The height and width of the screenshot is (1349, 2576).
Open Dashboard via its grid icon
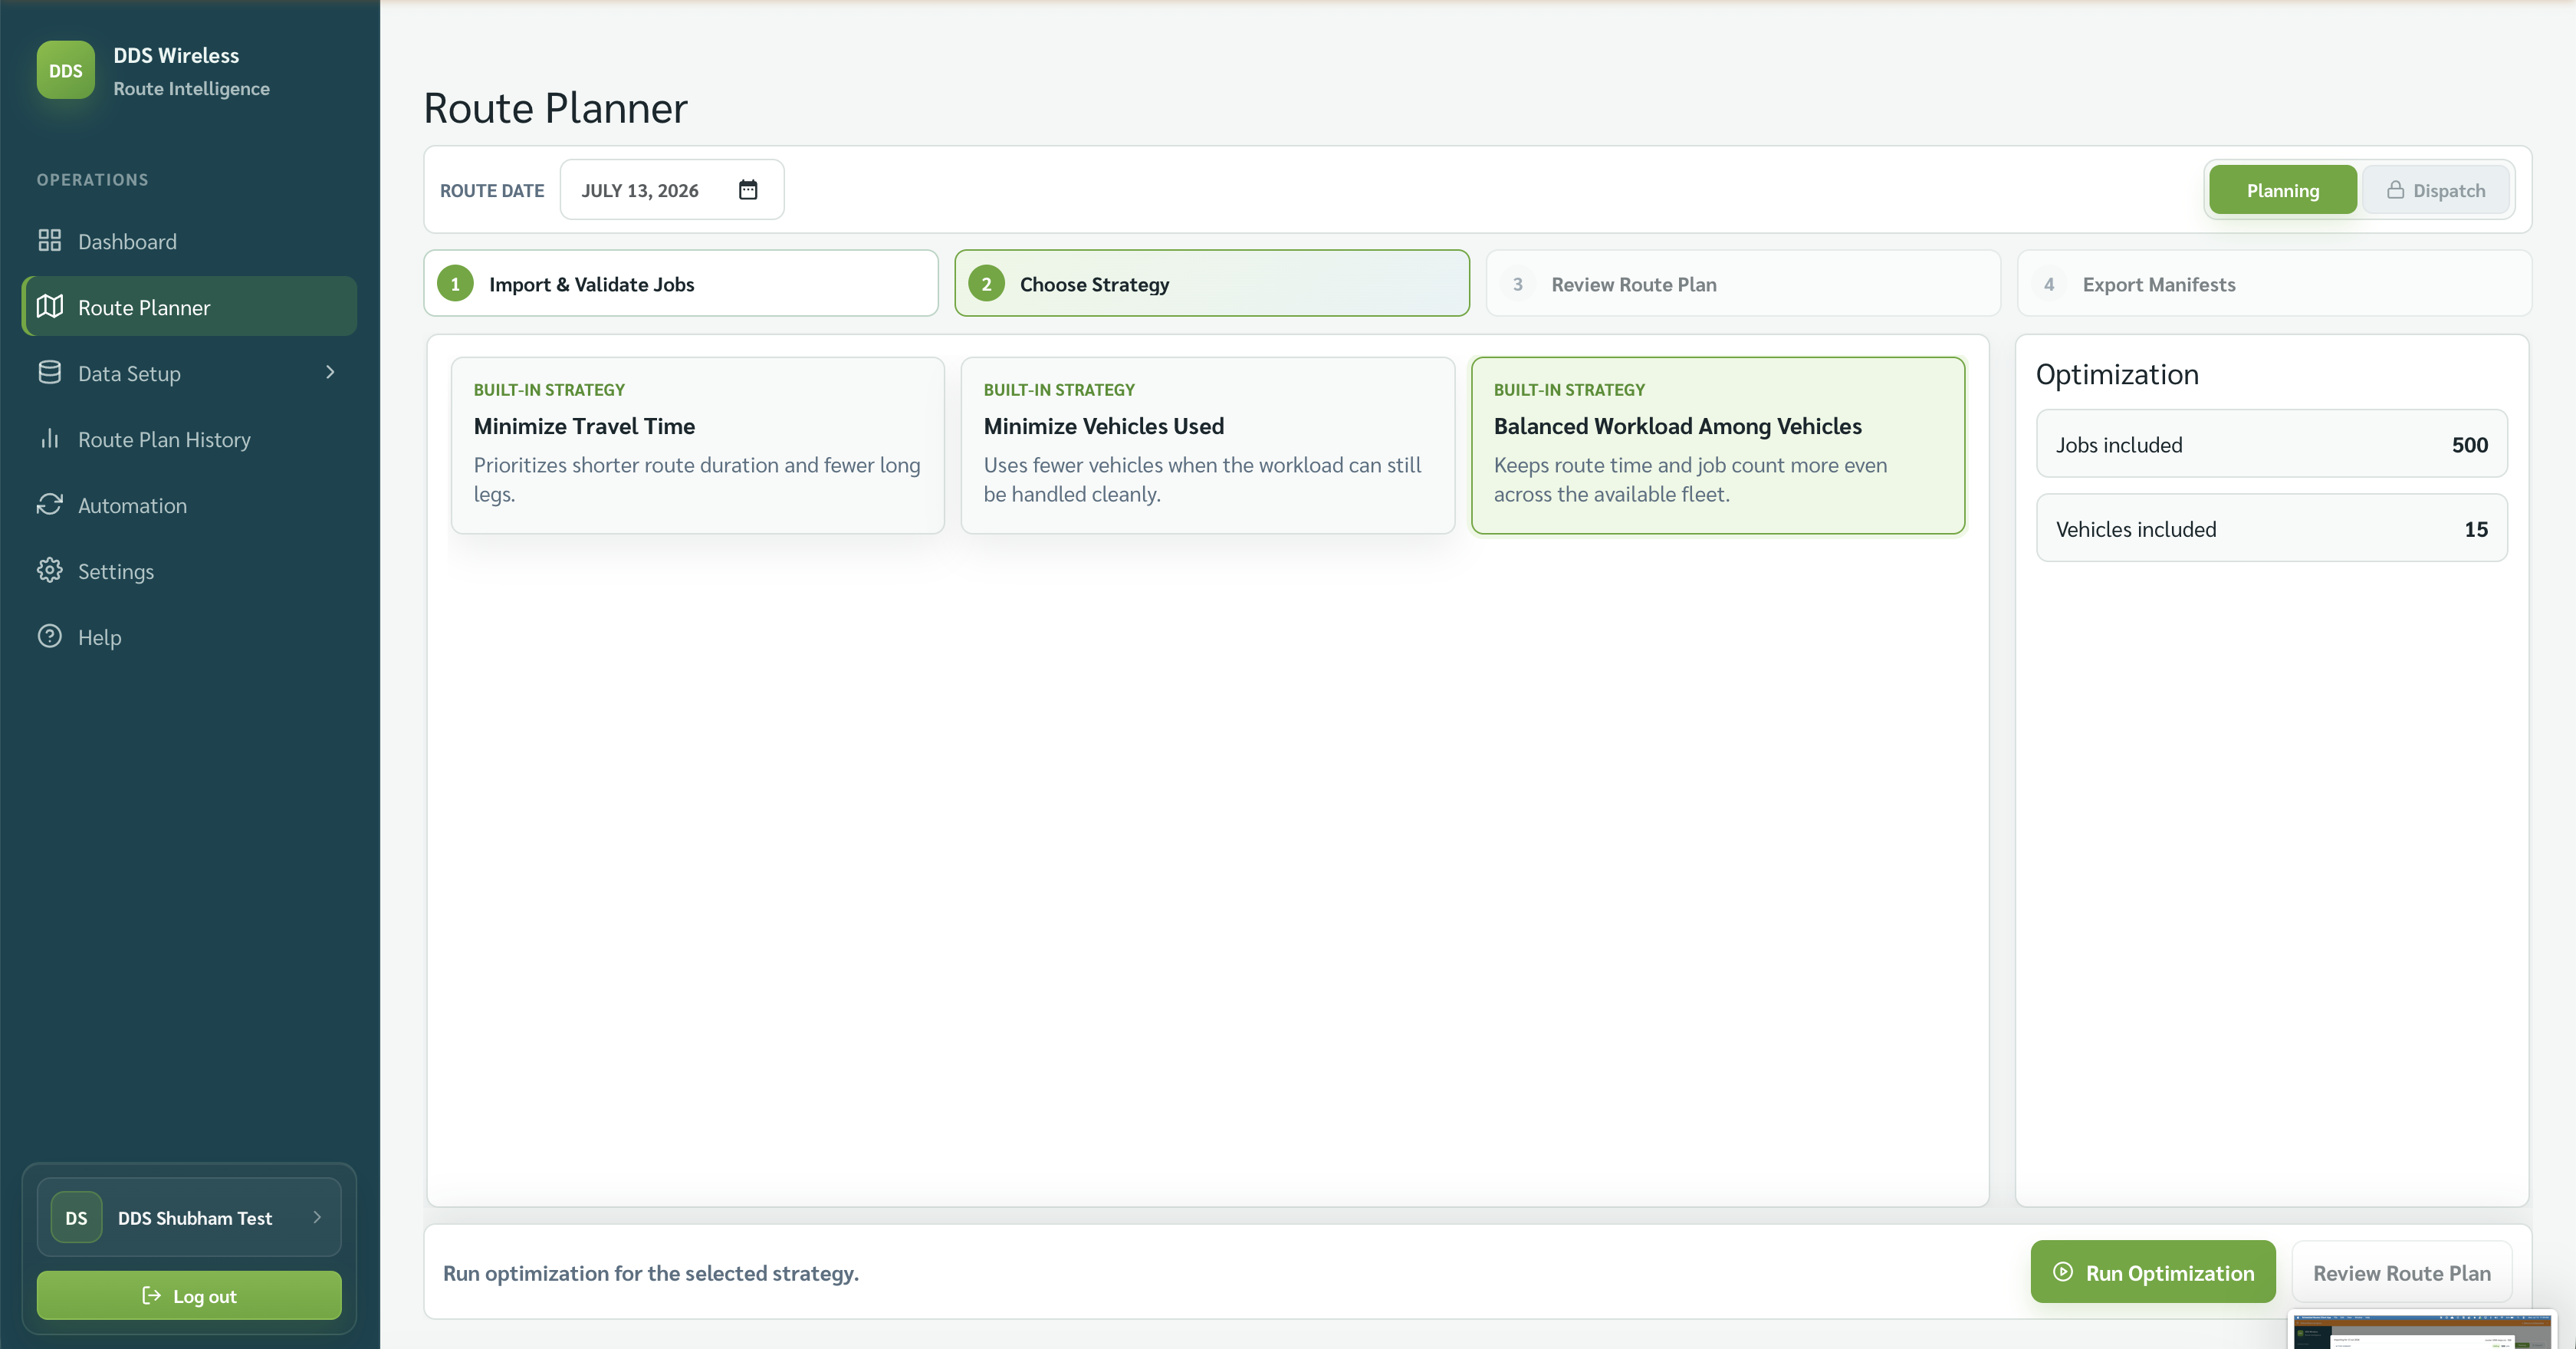click(49, 241)
